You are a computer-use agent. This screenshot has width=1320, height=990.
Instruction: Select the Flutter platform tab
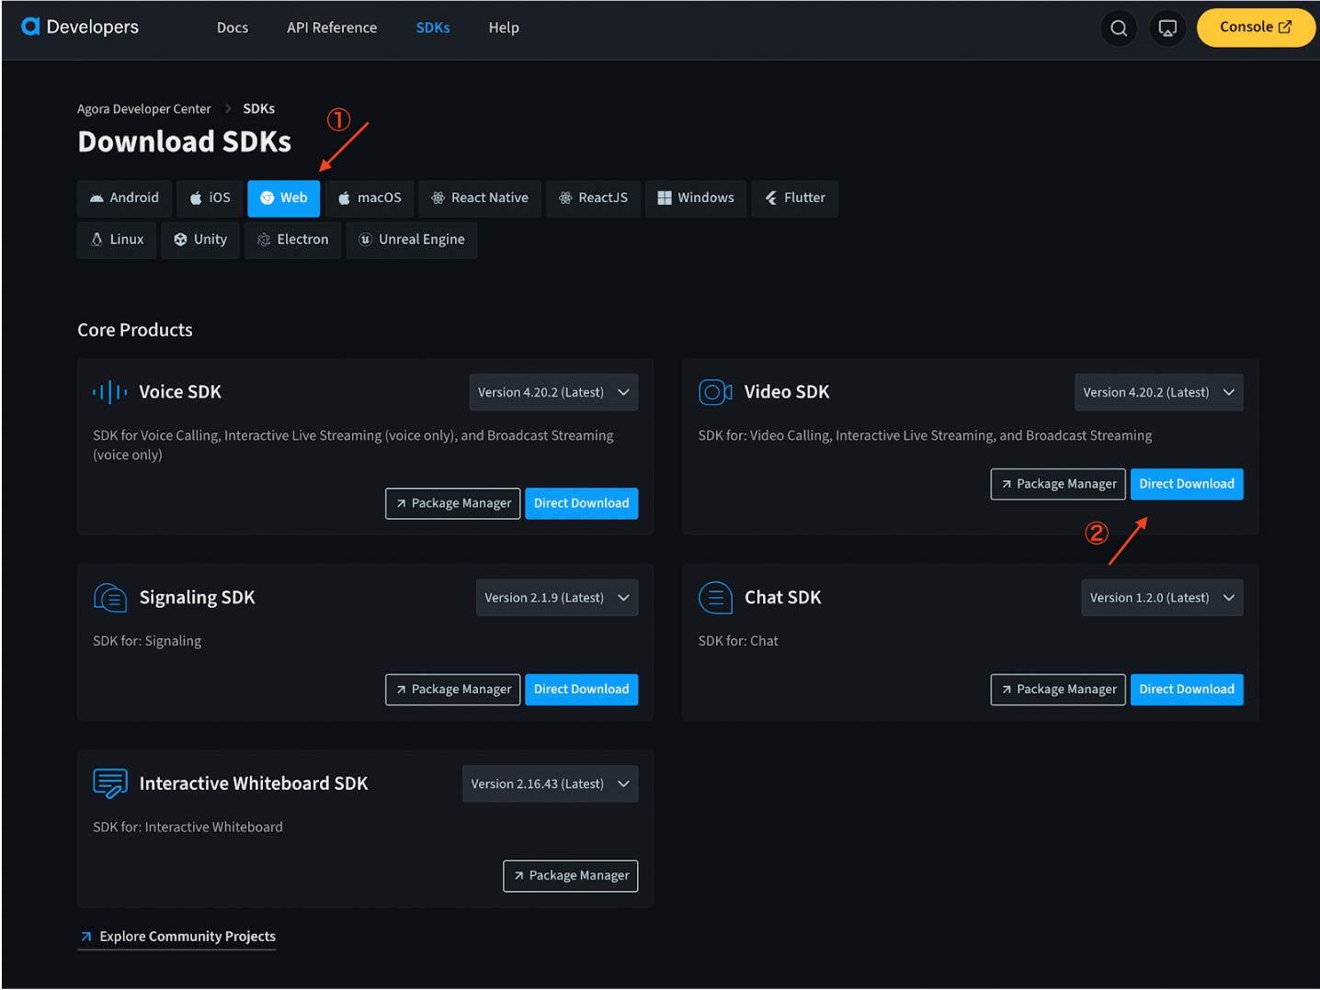(795, 197)
